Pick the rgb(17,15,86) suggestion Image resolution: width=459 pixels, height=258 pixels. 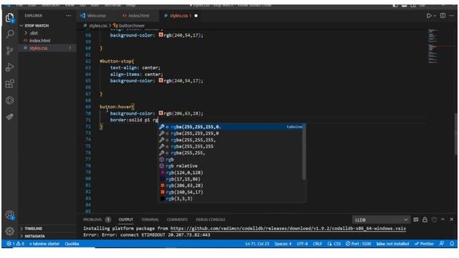click(x=231, y=179)
